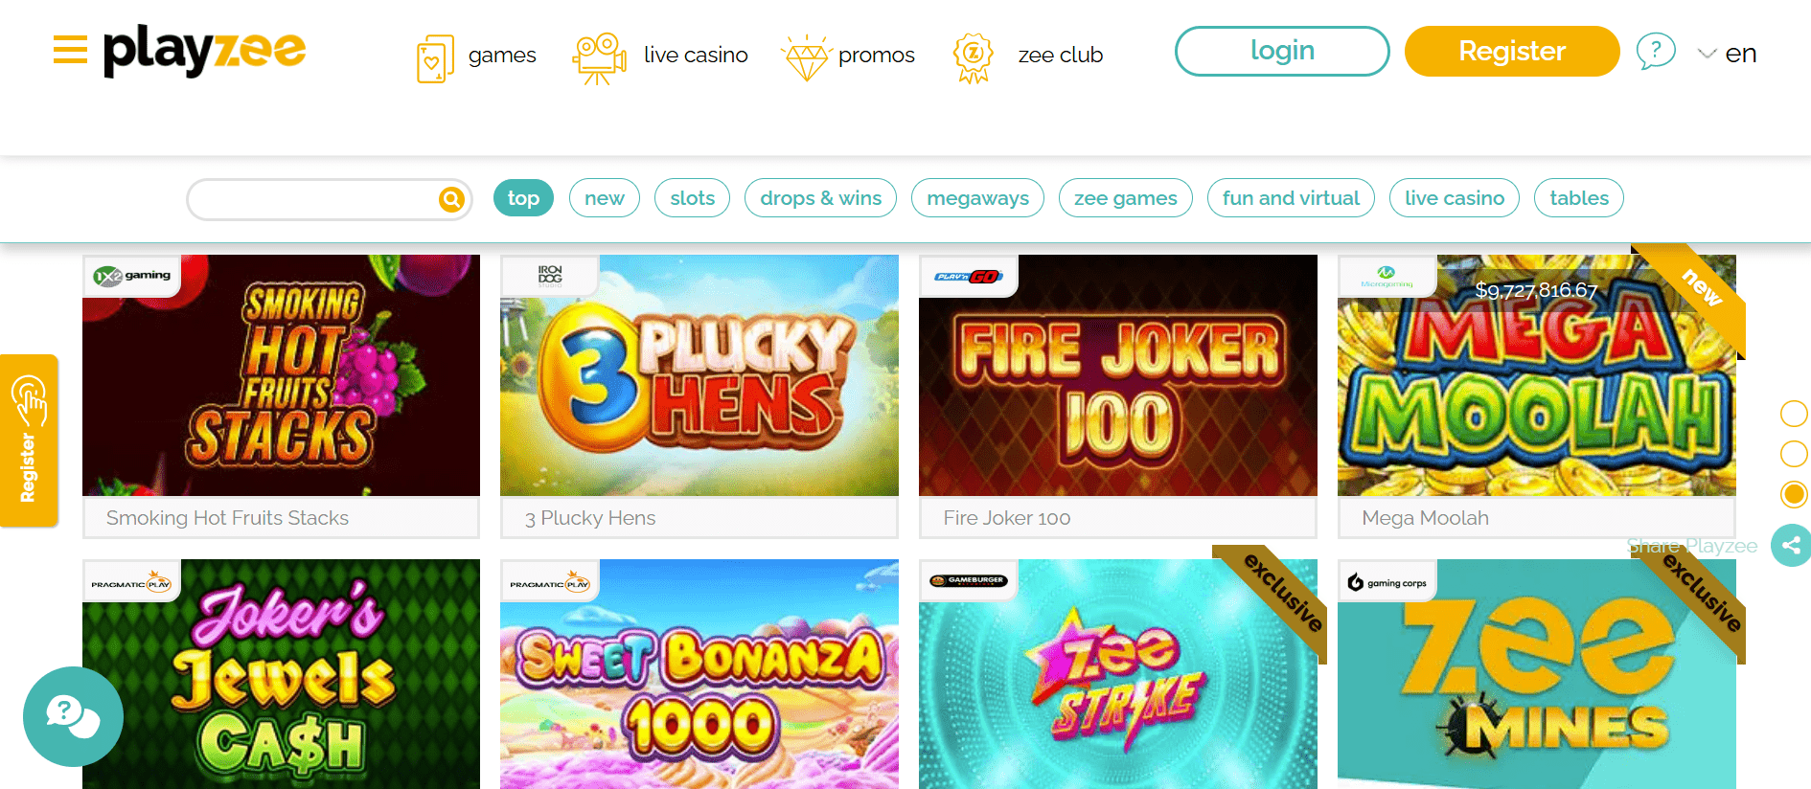Select the filled third carousel dot
Screen dimensions: 1811x789
pos(1794,494)
